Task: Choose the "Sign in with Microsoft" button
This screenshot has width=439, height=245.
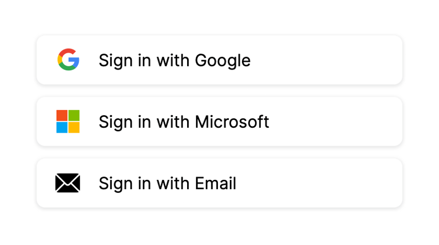Action: coord(219,121)
